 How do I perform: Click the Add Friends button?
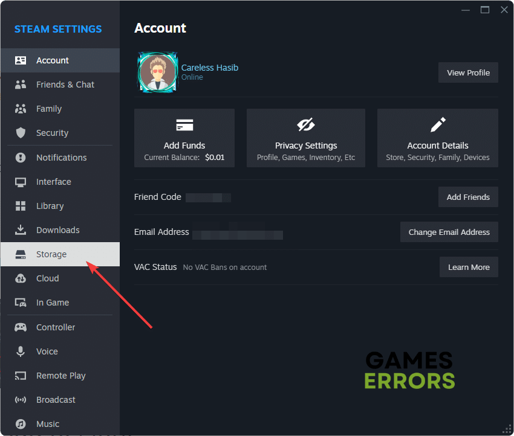coord(468,197)
